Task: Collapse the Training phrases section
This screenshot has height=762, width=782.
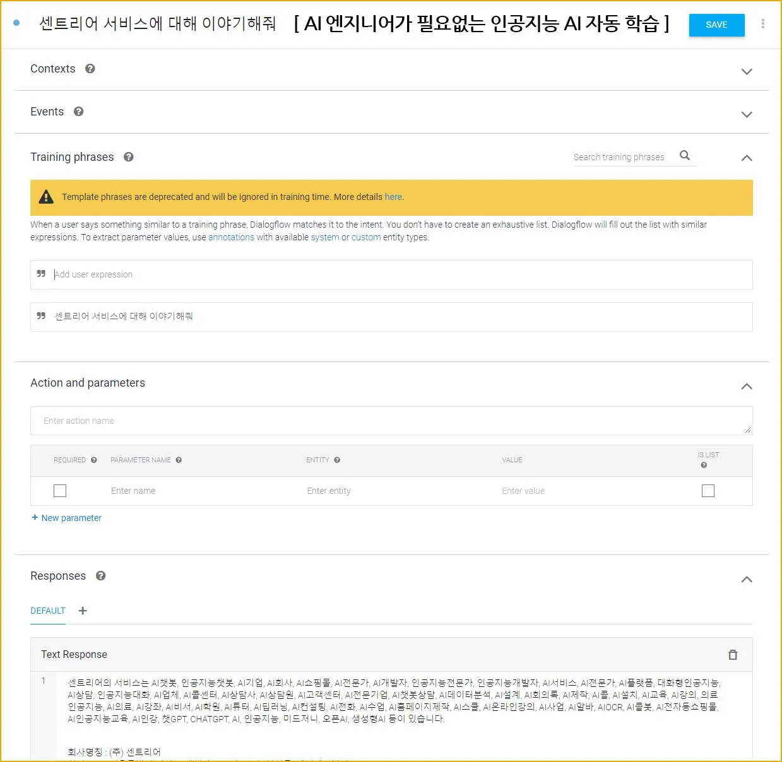Action: (x=747, y=158)
